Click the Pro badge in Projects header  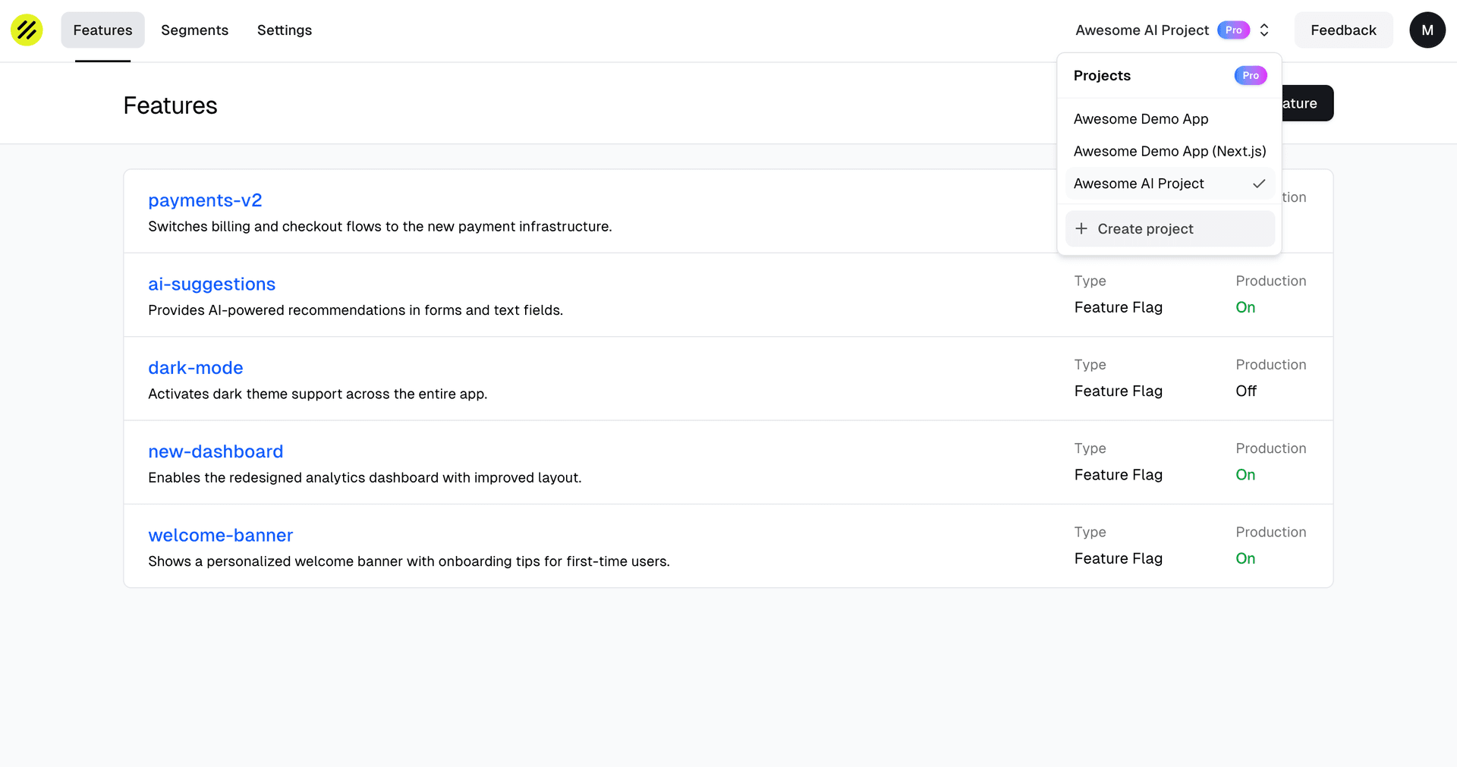(x=1250, y=75)
